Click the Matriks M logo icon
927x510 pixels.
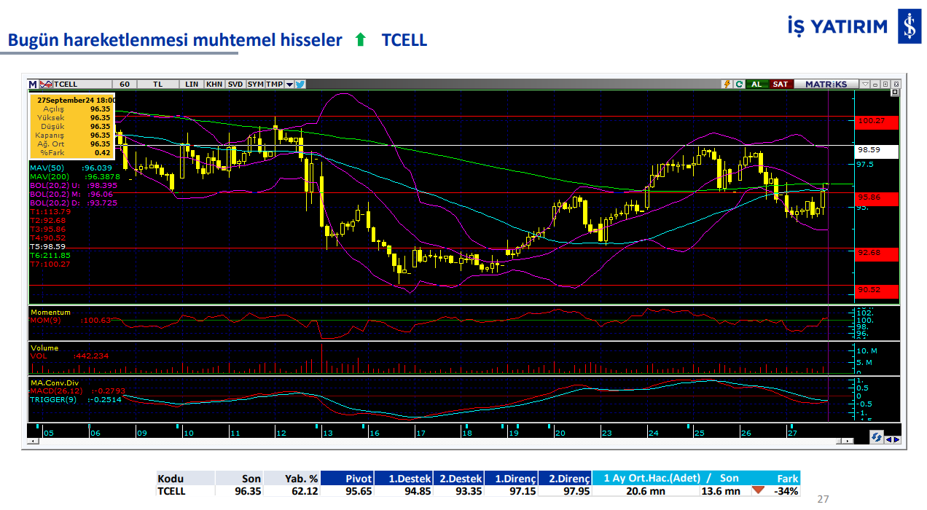tap(33, 84)
